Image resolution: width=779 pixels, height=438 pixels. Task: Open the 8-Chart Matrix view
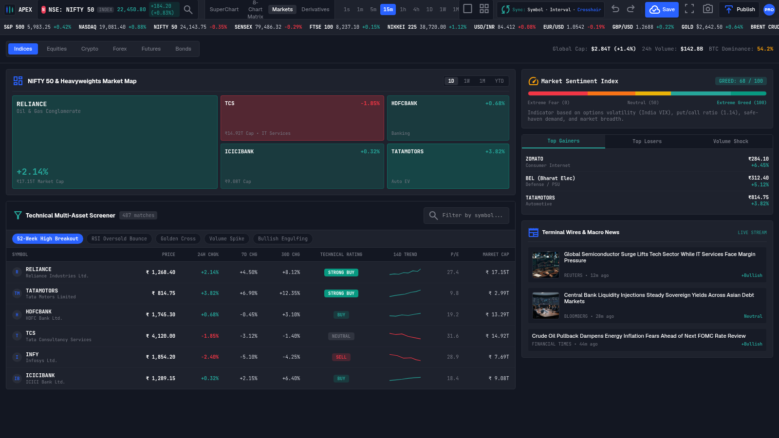[255, 10]
